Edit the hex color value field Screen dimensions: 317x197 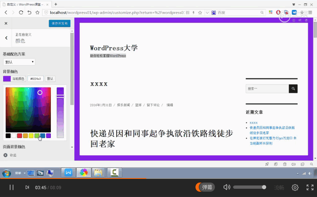[x=36, y=79]
